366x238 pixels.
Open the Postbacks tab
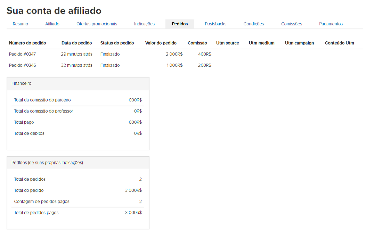215,24
